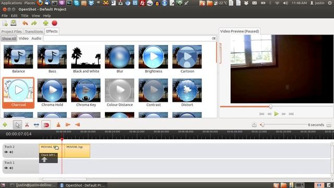
Task: Open the Title menu
Action: [x=25, y=16]
